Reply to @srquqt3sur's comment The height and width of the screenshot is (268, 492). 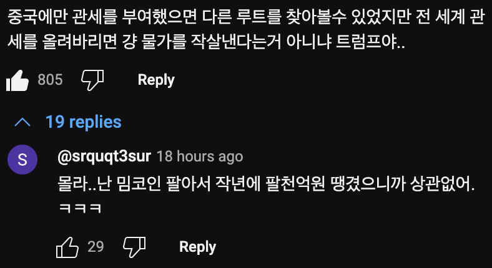click(x=197, y=246)
